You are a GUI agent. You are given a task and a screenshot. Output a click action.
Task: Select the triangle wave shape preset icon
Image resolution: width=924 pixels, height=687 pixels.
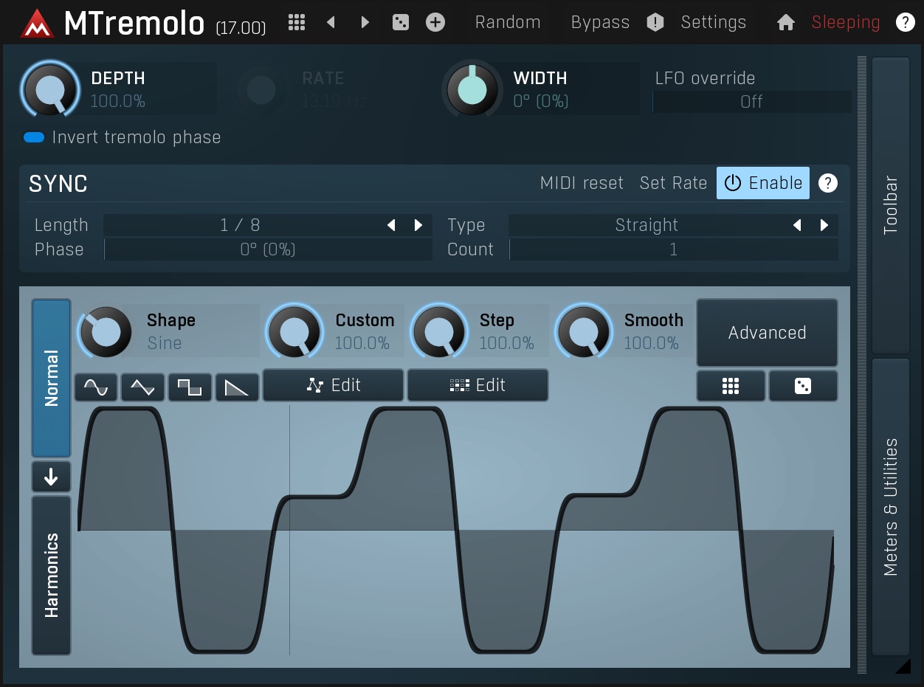pos(142,387)
